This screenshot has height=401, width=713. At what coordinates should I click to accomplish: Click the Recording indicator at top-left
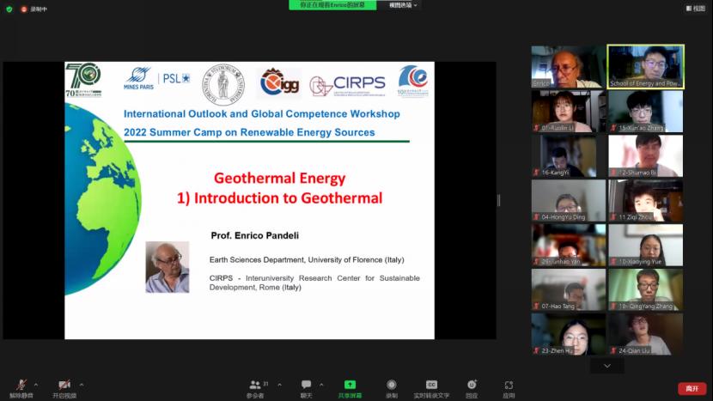[x=34, y=9]
